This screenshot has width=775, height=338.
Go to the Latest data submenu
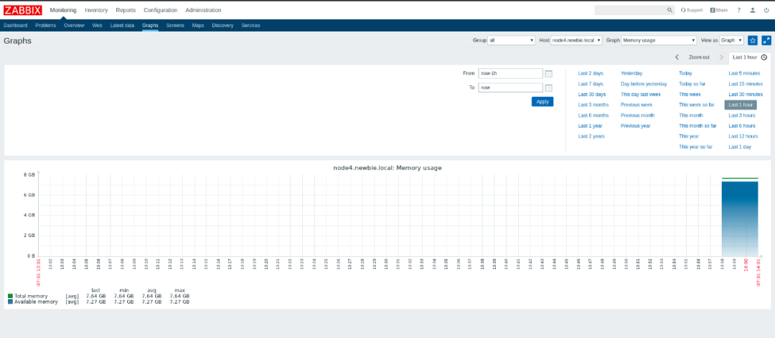(122, 25)
